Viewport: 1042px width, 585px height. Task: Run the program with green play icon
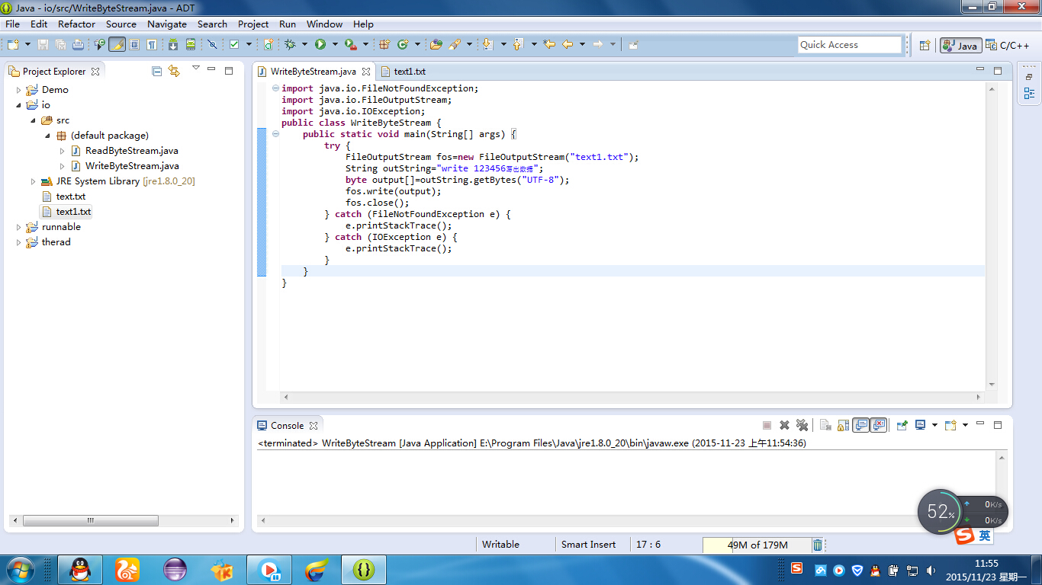[x=320, y=45]
